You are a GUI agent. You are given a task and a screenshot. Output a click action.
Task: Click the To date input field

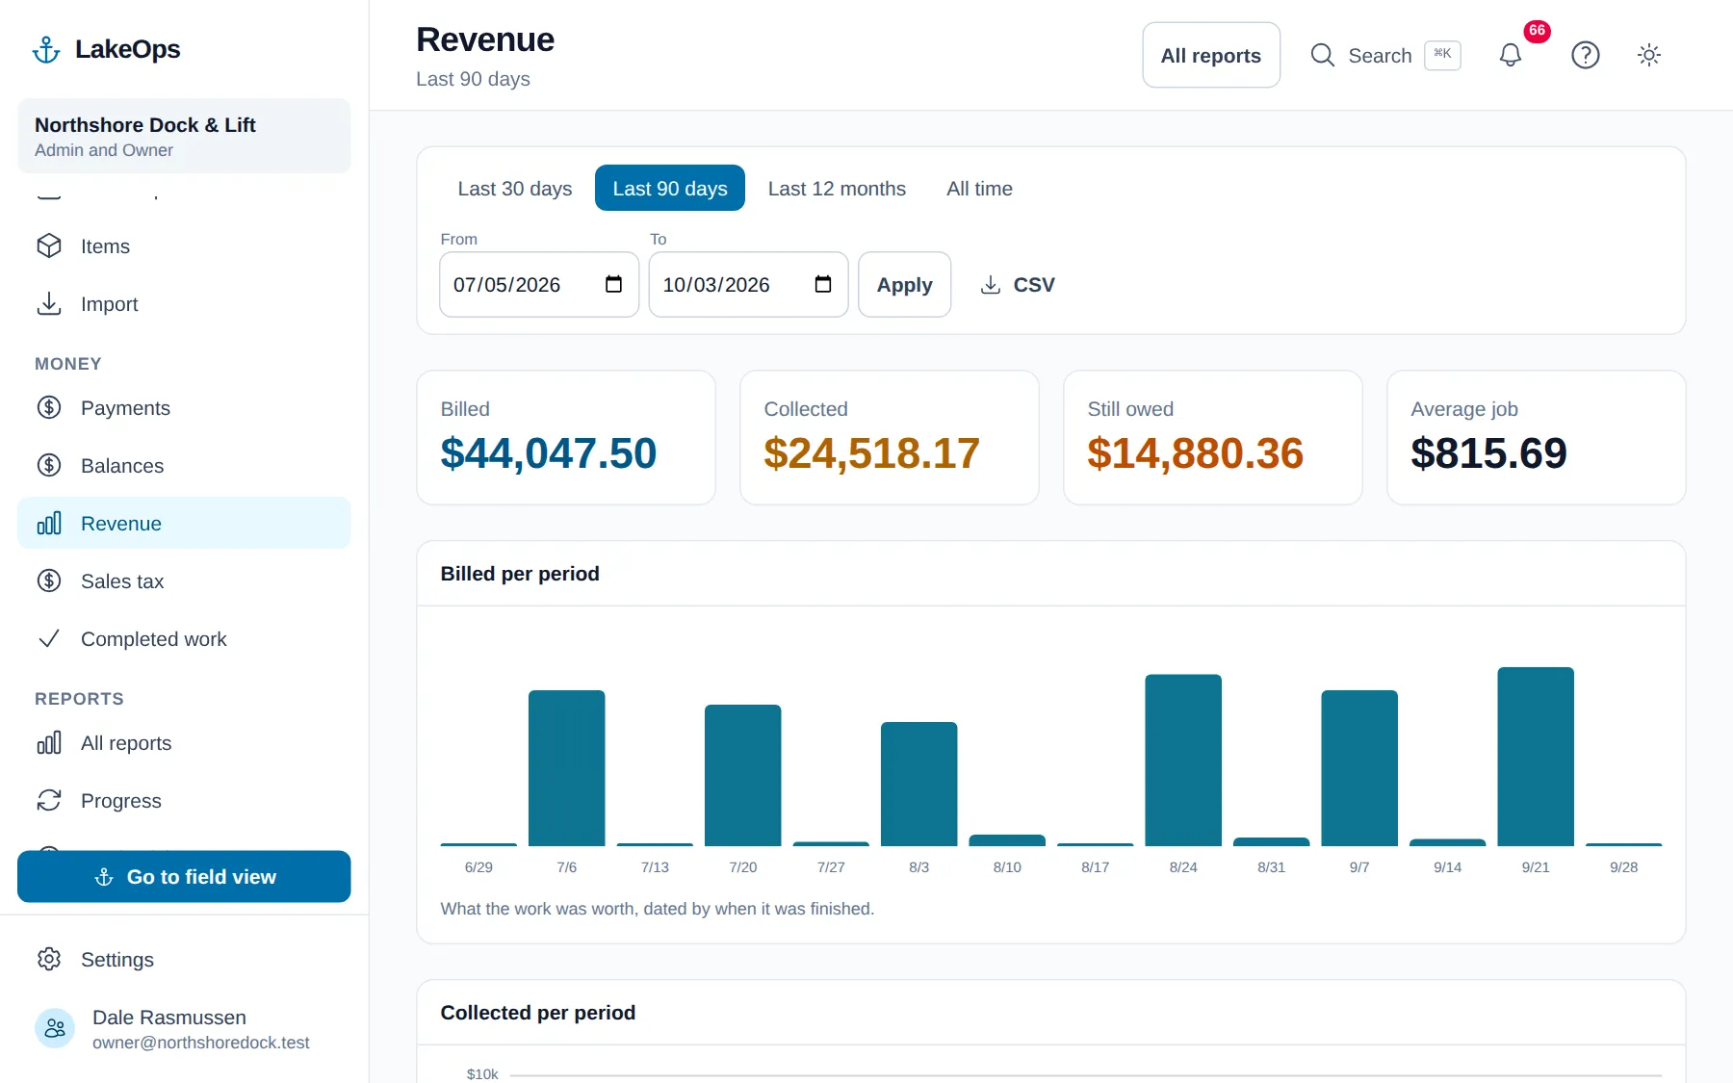pyautogui.click(x=748, y=285)
